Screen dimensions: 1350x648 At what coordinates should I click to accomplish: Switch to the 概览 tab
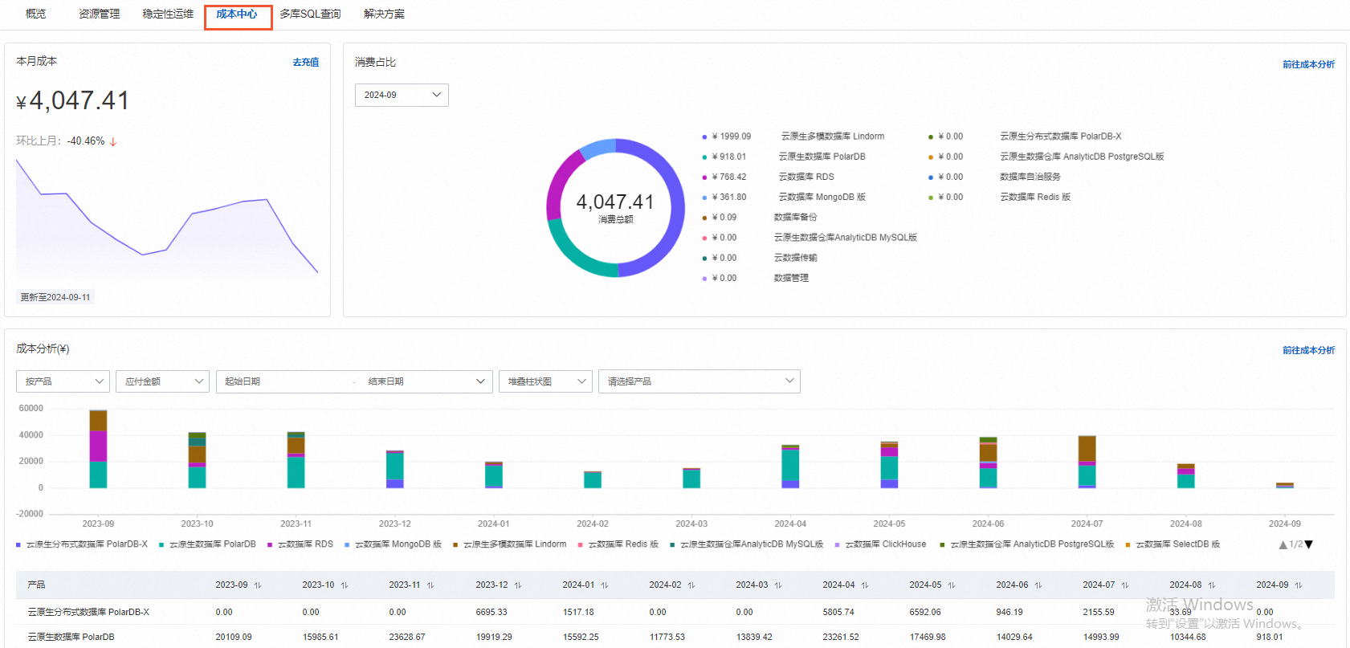(36, 14)
